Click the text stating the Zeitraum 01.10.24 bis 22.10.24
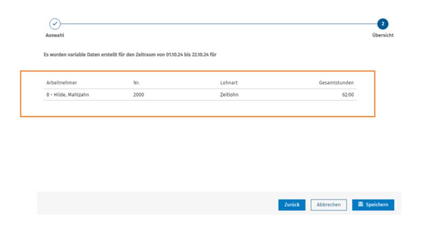The height and width of the screenshot is (226, 428). pos(130,54)
